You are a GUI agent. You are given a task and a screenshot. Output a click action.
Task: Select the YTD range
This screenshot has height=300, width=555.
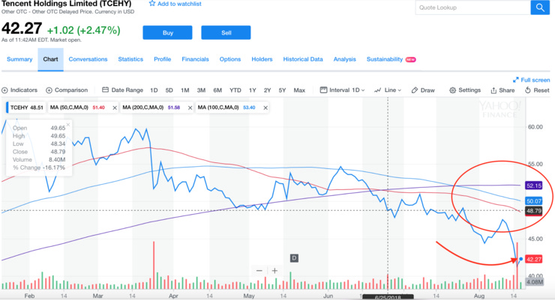(x=235, y=91)
